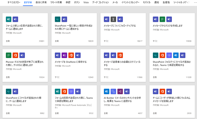This screenshot has height=119, width=197.
Task: Switch to the メール tab
Action: [115, 2]
